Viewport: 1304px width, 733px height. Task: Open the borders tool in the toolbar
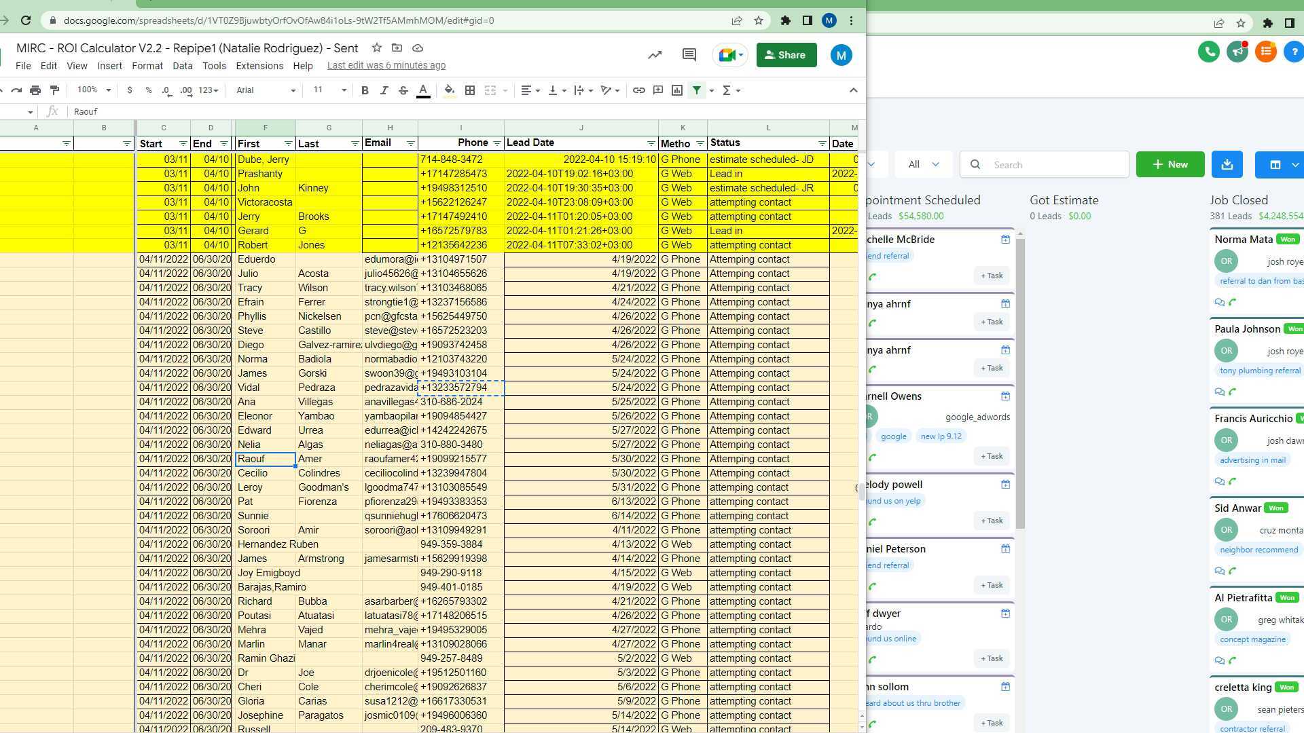click(469, 90)
